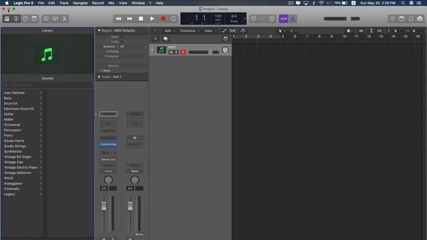The width and height of the screenshot is (427, 240).
Task: Click the Inst 1 track pan knob
Action: 226,50
